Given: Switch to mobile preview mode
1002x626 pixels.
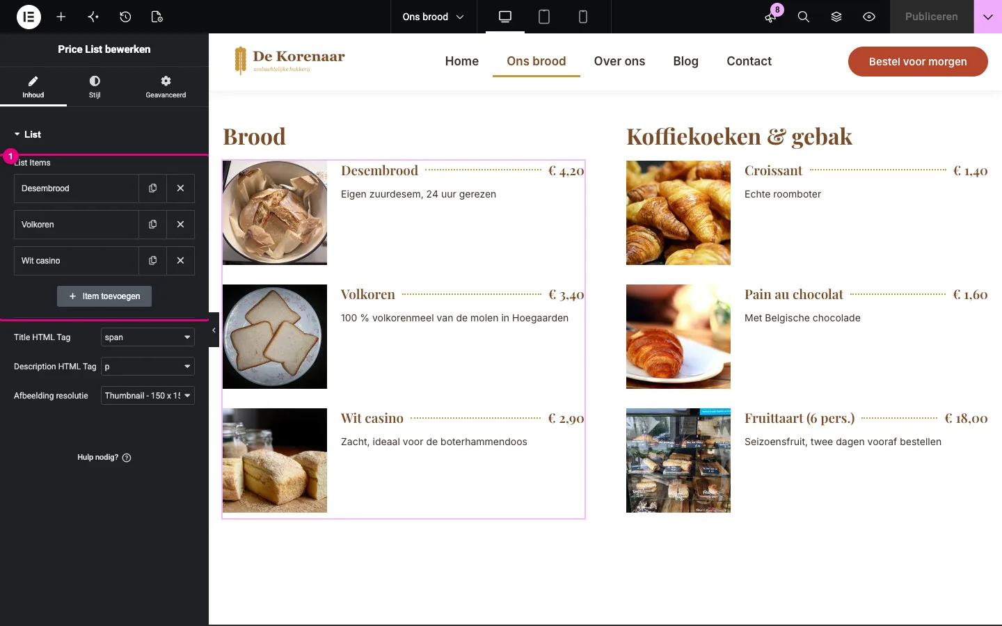Looking at the screenshot, I should [583, 17].
